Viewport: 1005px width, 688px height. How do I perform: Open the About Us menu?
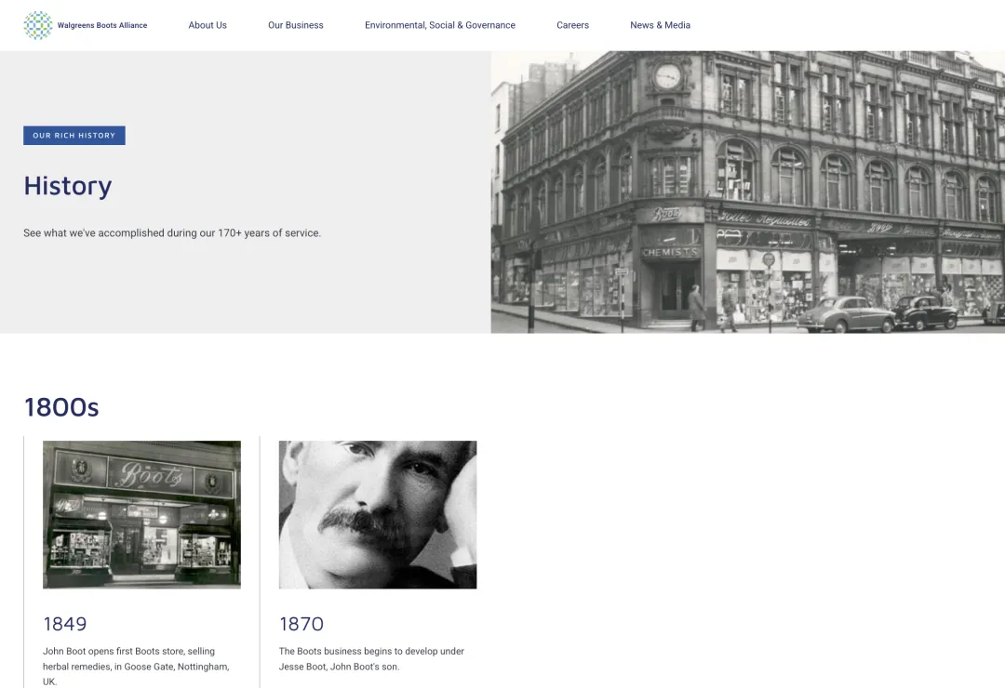tap(208, 25)
